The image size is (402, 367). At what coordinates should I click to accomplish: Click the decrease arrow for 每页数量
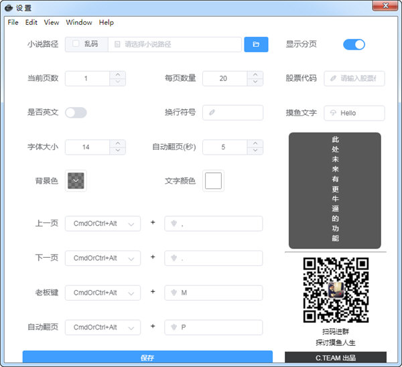click(255, 82)
